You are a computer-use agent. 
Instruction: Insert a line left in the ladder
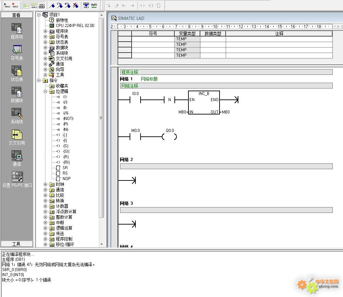coord(124,5)
